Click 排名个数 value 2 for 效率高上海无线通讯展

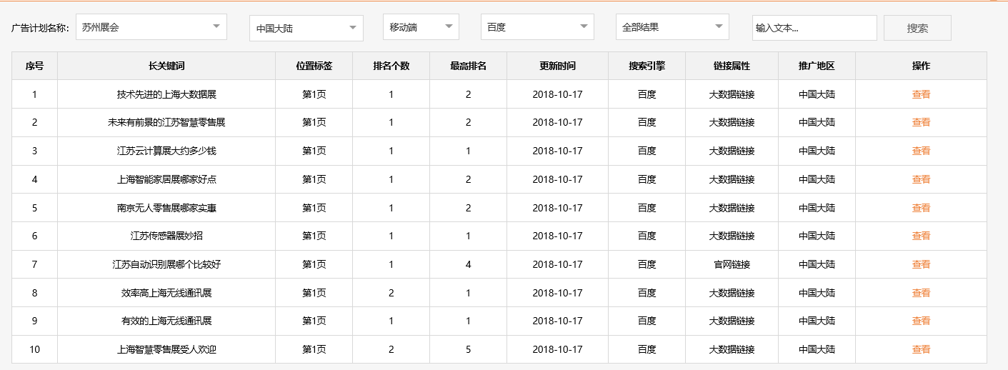[391, 293]
